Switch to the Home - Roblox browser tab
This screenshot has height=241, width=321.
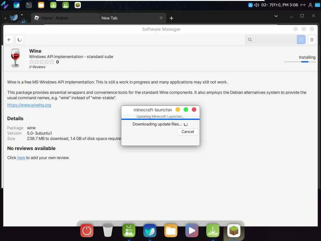coord(65,18)
